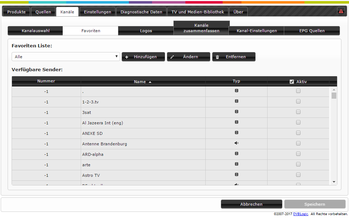Click the radio speaker icon for Antenne Brandenburg

(x=236, y=143)
